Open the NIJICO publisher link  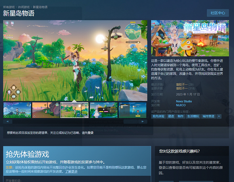181,105
